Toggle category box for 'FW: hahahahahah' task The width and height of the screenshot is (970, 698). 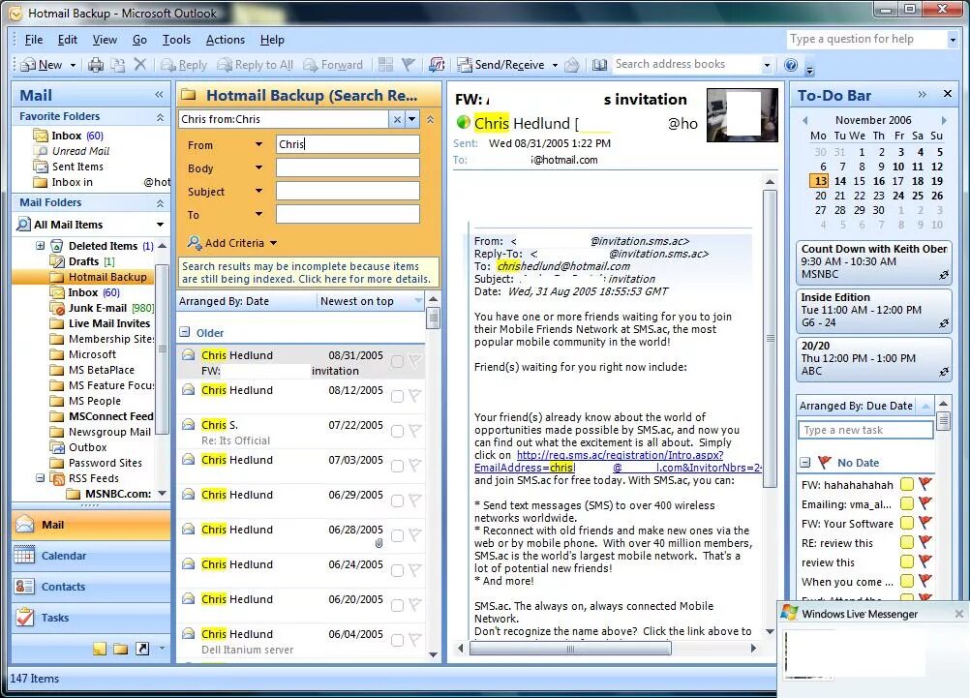(907, 484)
